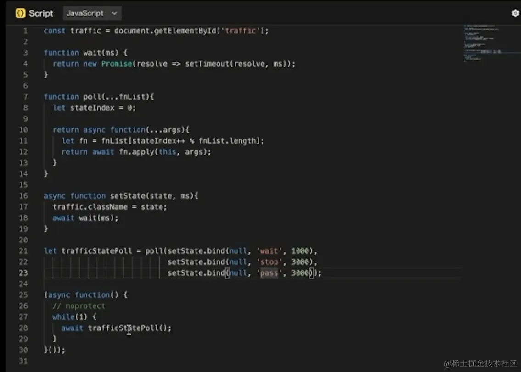Click 'setState' in function definition on line 16

pyautogui.click(x=128, y=196)
